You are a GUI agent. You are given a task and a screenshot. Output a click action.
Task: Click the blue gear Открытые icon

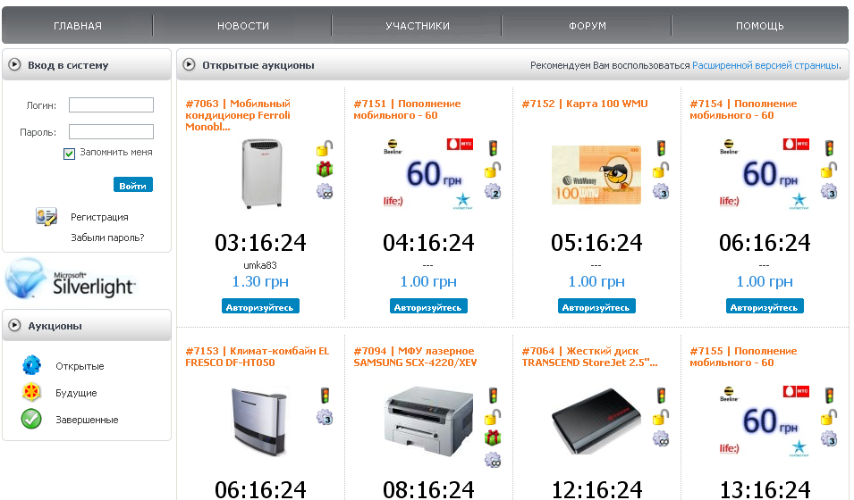pos(31,365)
